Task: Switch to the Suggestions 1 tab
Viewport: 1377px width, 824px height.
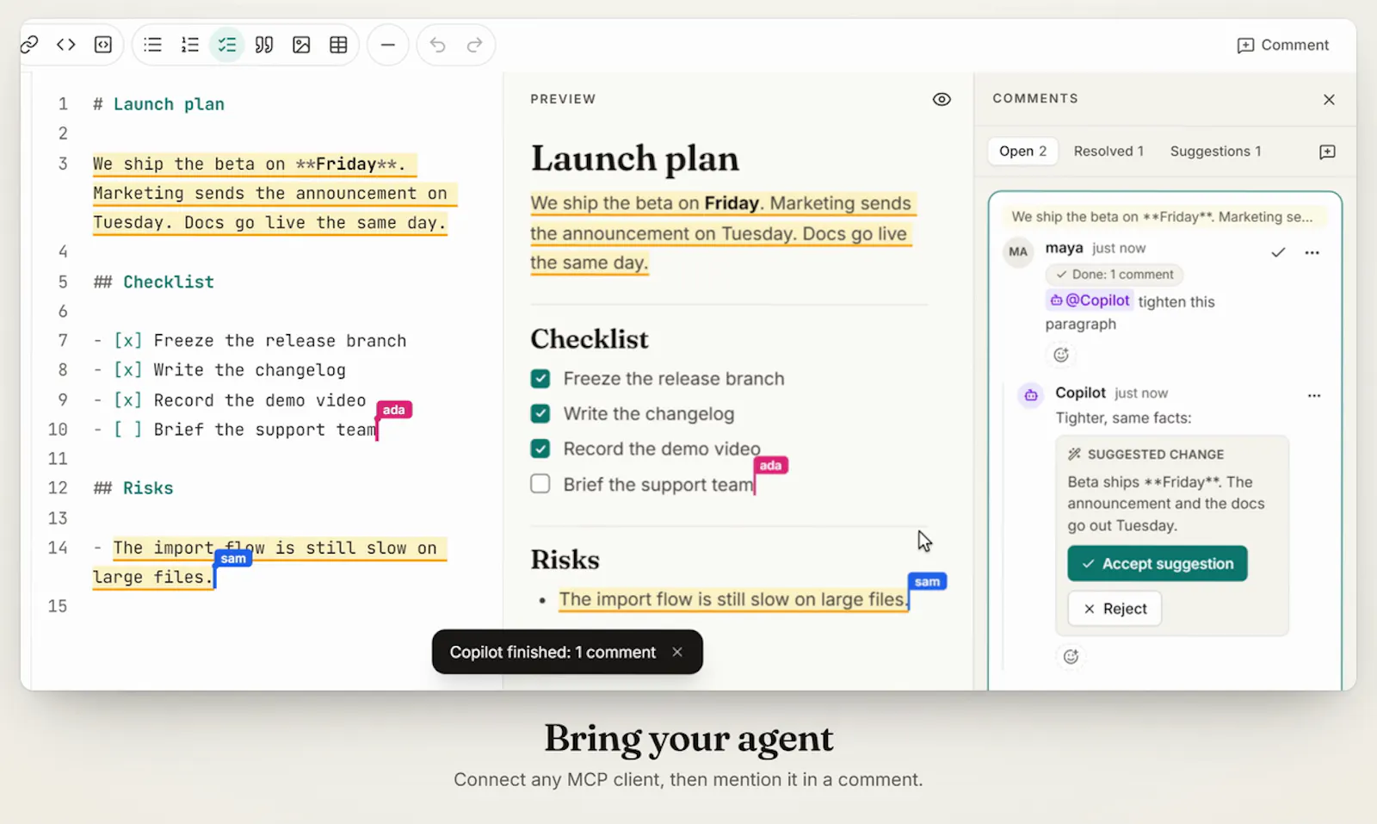Action: click(1215, 152)
